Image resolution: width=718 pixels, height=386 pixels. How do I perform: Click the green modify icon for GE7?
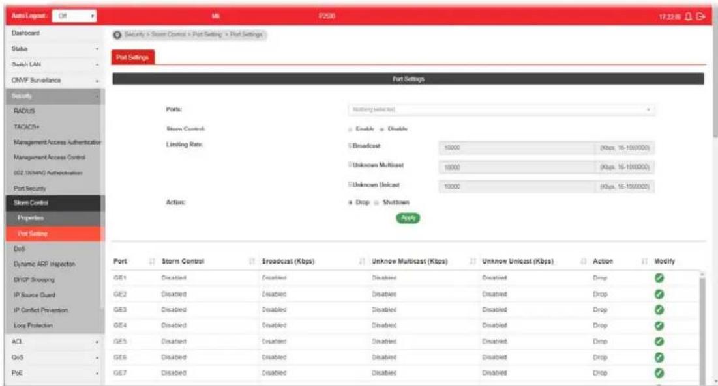[659, 373]
